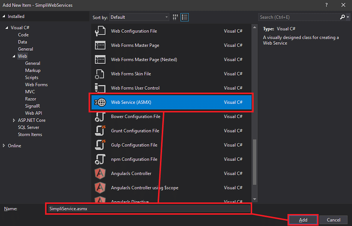Select the Web Forms User Control template
The height and width of the screenshot is (226, 352).
point(172,88)
